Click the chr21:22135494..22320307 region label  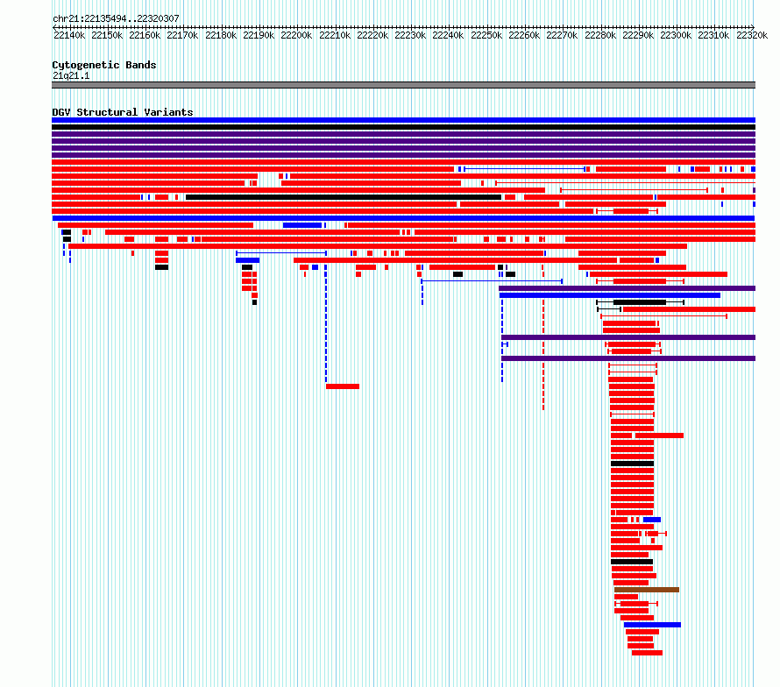[116, 18]
